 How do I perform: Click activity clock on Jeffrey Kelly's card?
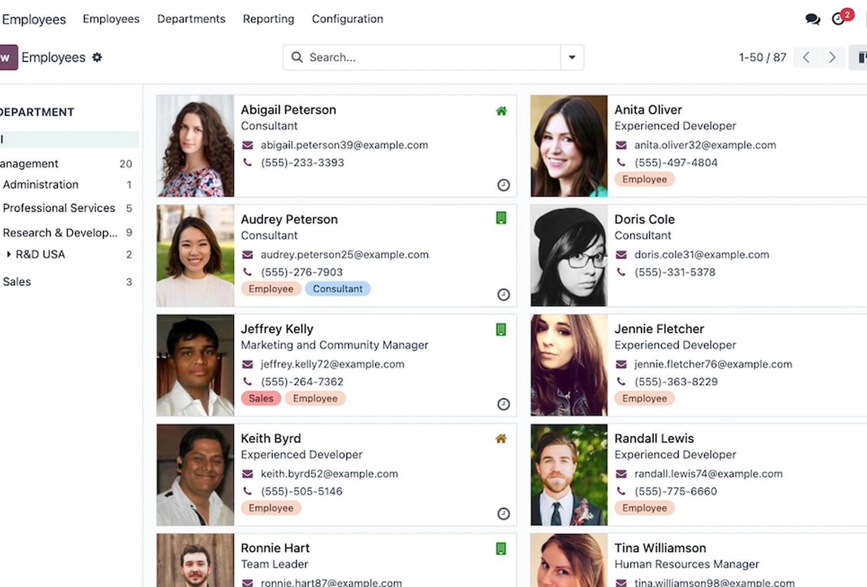click(x=503, y=404)
